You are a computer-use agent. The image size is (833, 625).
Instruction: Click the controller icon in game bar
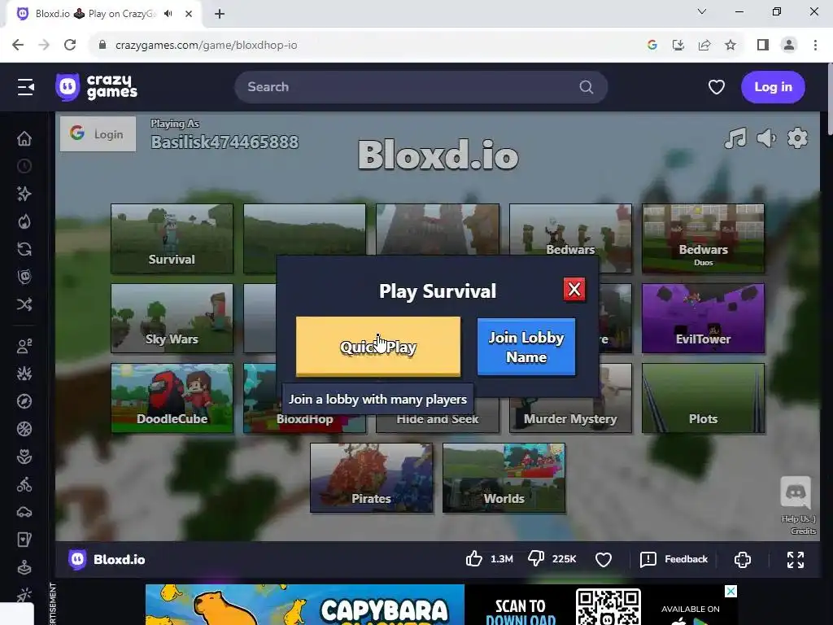pyautogui.click(x=742, y=559)
